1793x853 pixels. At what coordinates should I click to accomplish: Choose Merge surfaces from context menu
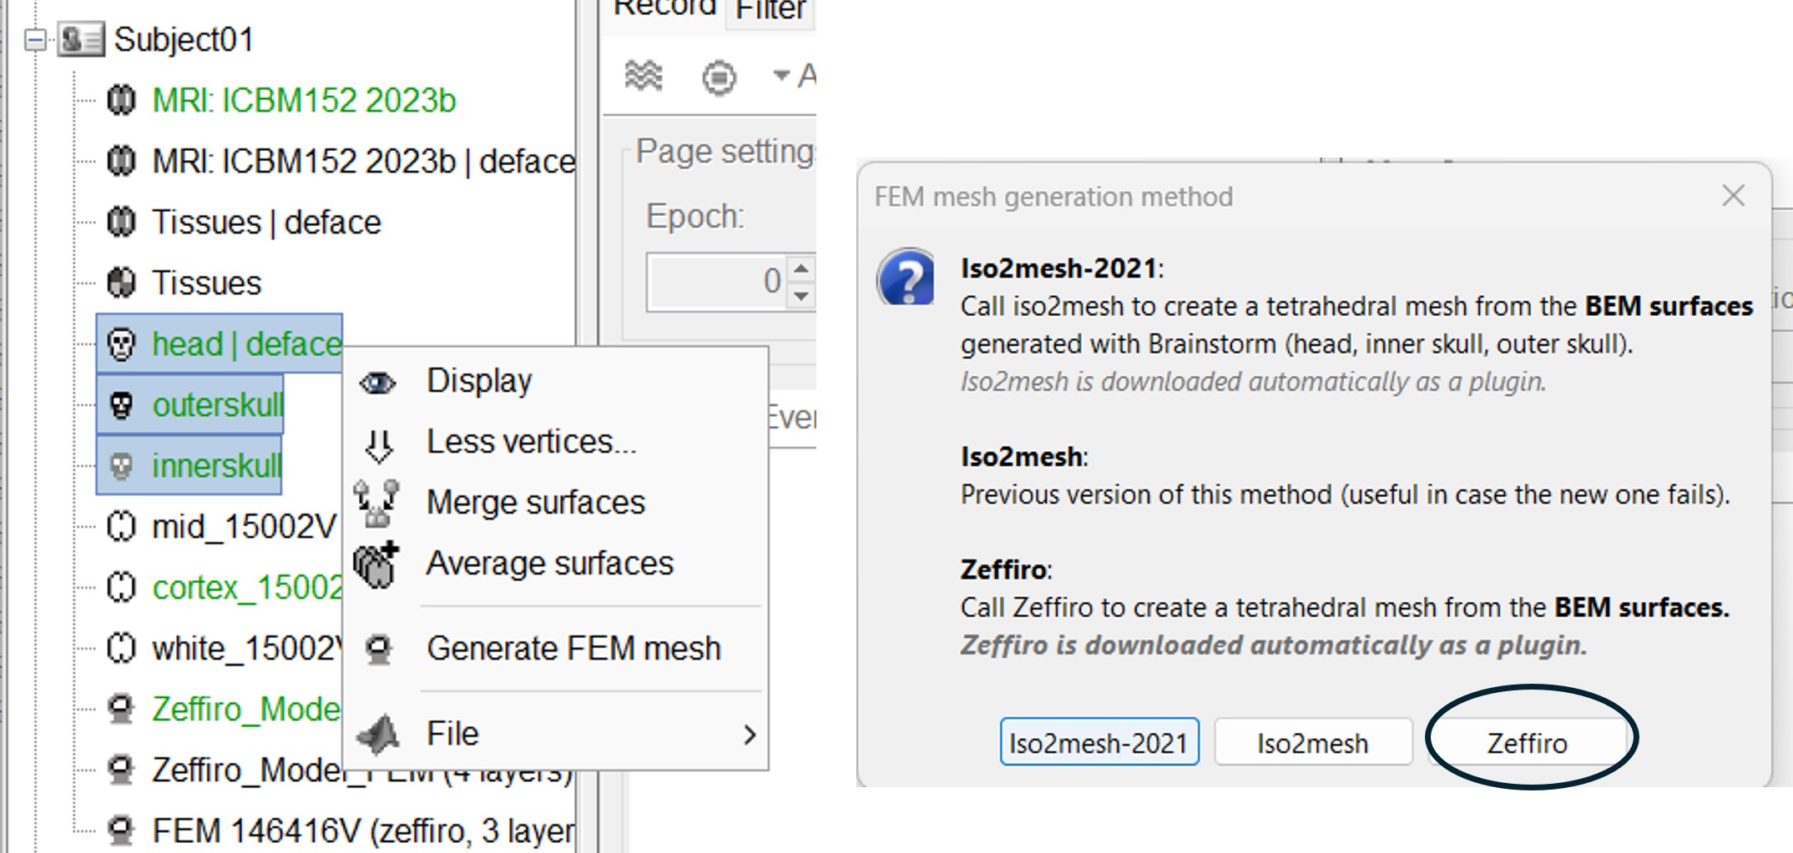click(x=535, y=503)
